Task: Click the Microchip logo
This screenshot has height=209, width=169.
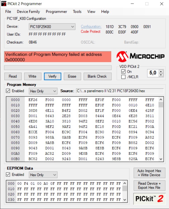Action: point(141,57)
